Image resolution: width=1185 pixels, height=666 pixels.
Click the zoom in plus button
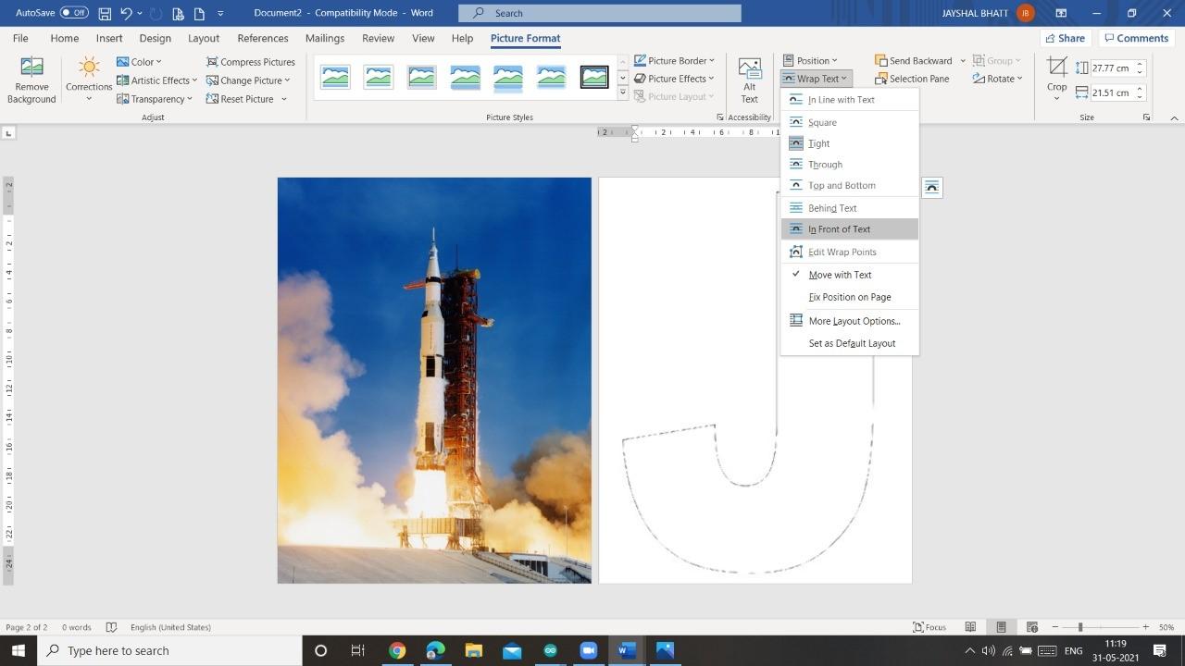1145,627
